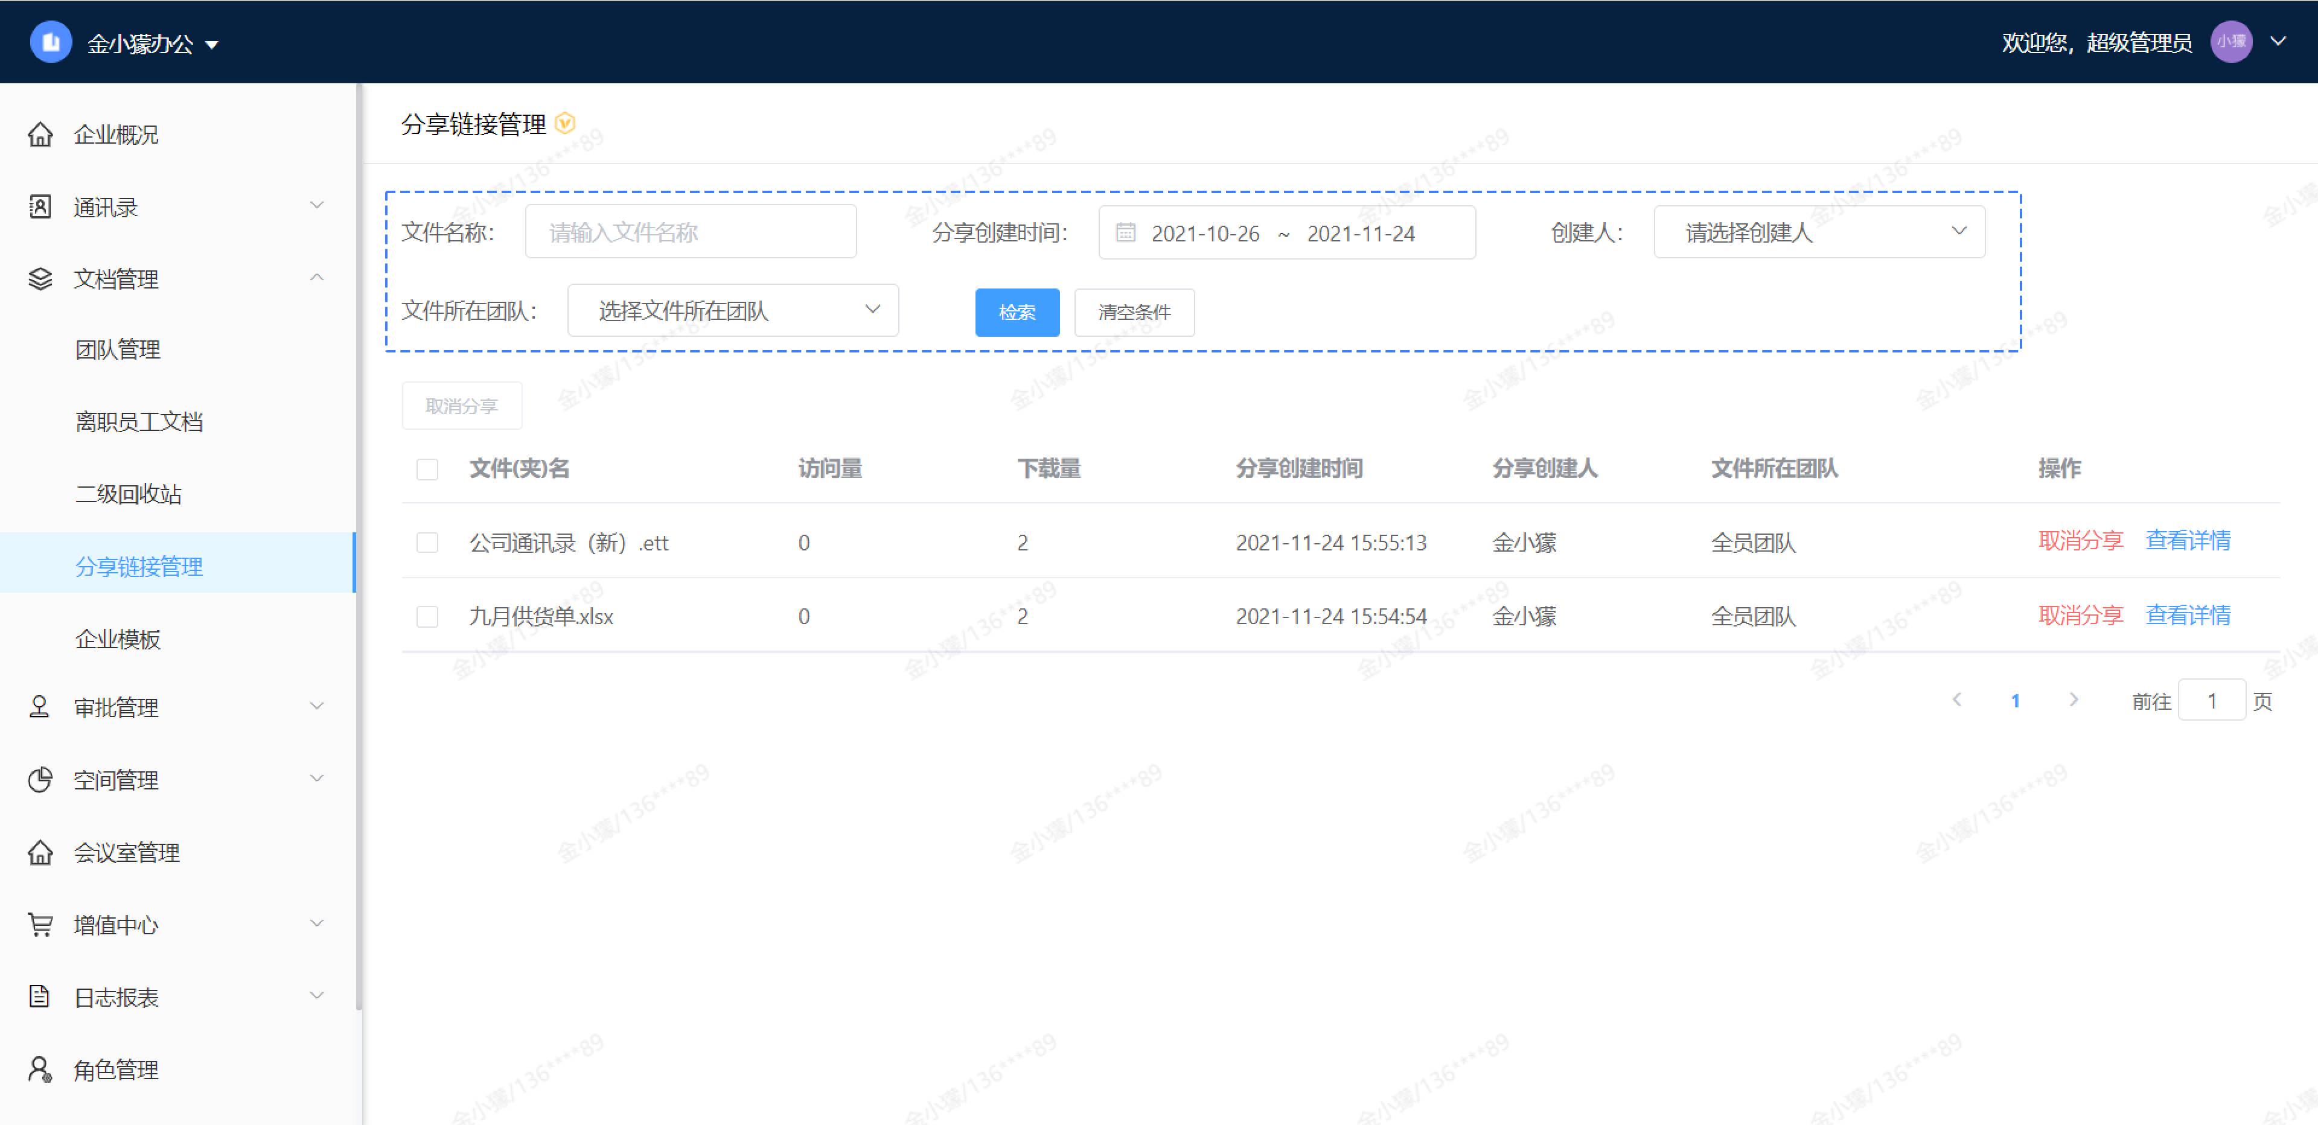Click the 日志报表 document icon
Screen dimensions: 2318x1125
[x=40, y=995]
